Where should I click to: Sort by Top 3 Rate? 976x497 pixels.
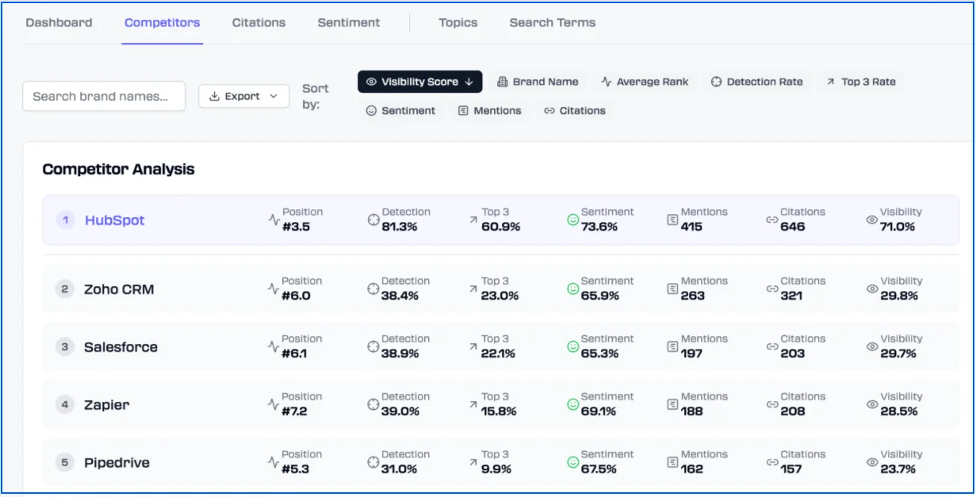[861, 82]
